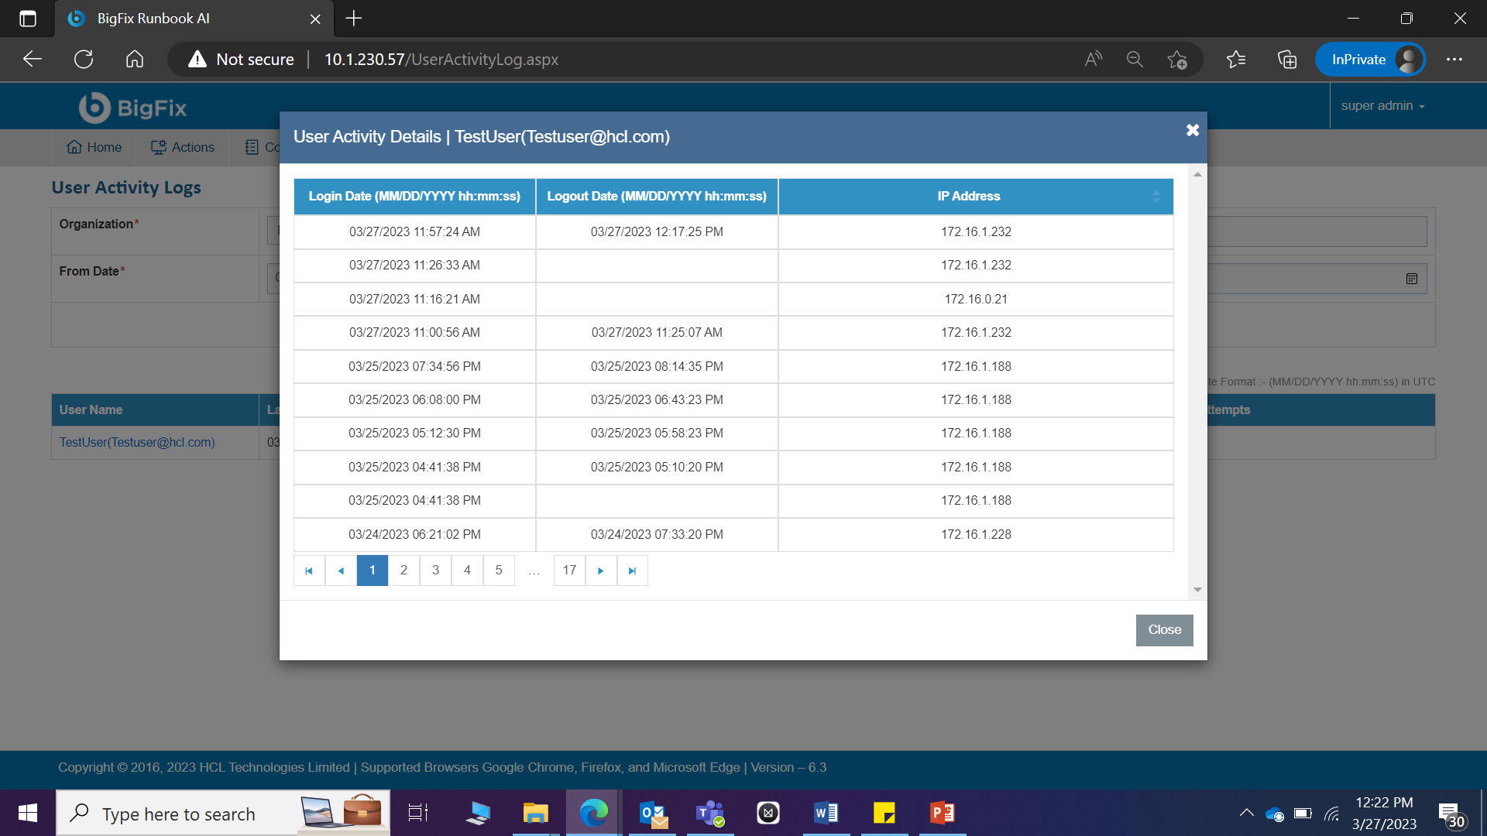This screenshot has height=836, width=1487.
Task: Sort by Login Date column header
Action: pos(414,197)
